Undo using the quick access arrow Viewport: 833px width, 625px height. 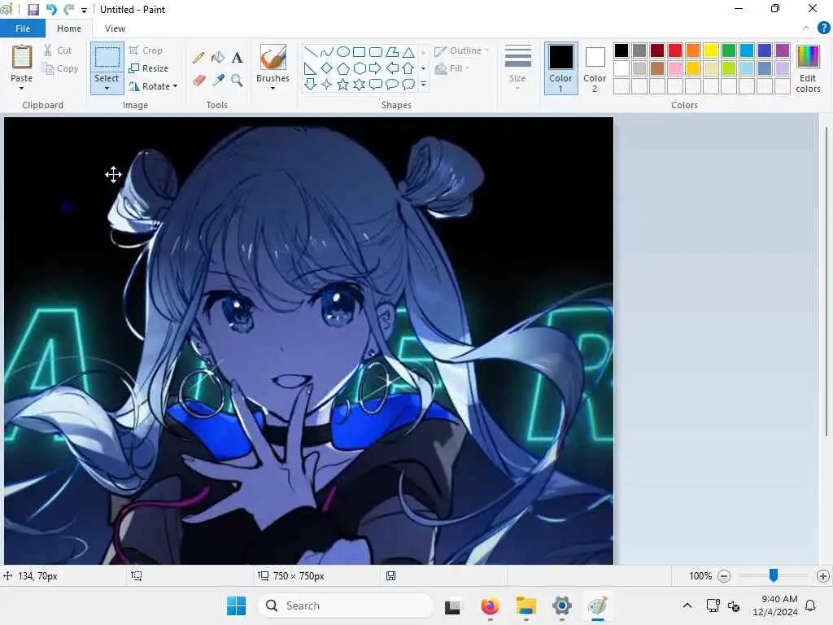(51, 10)
